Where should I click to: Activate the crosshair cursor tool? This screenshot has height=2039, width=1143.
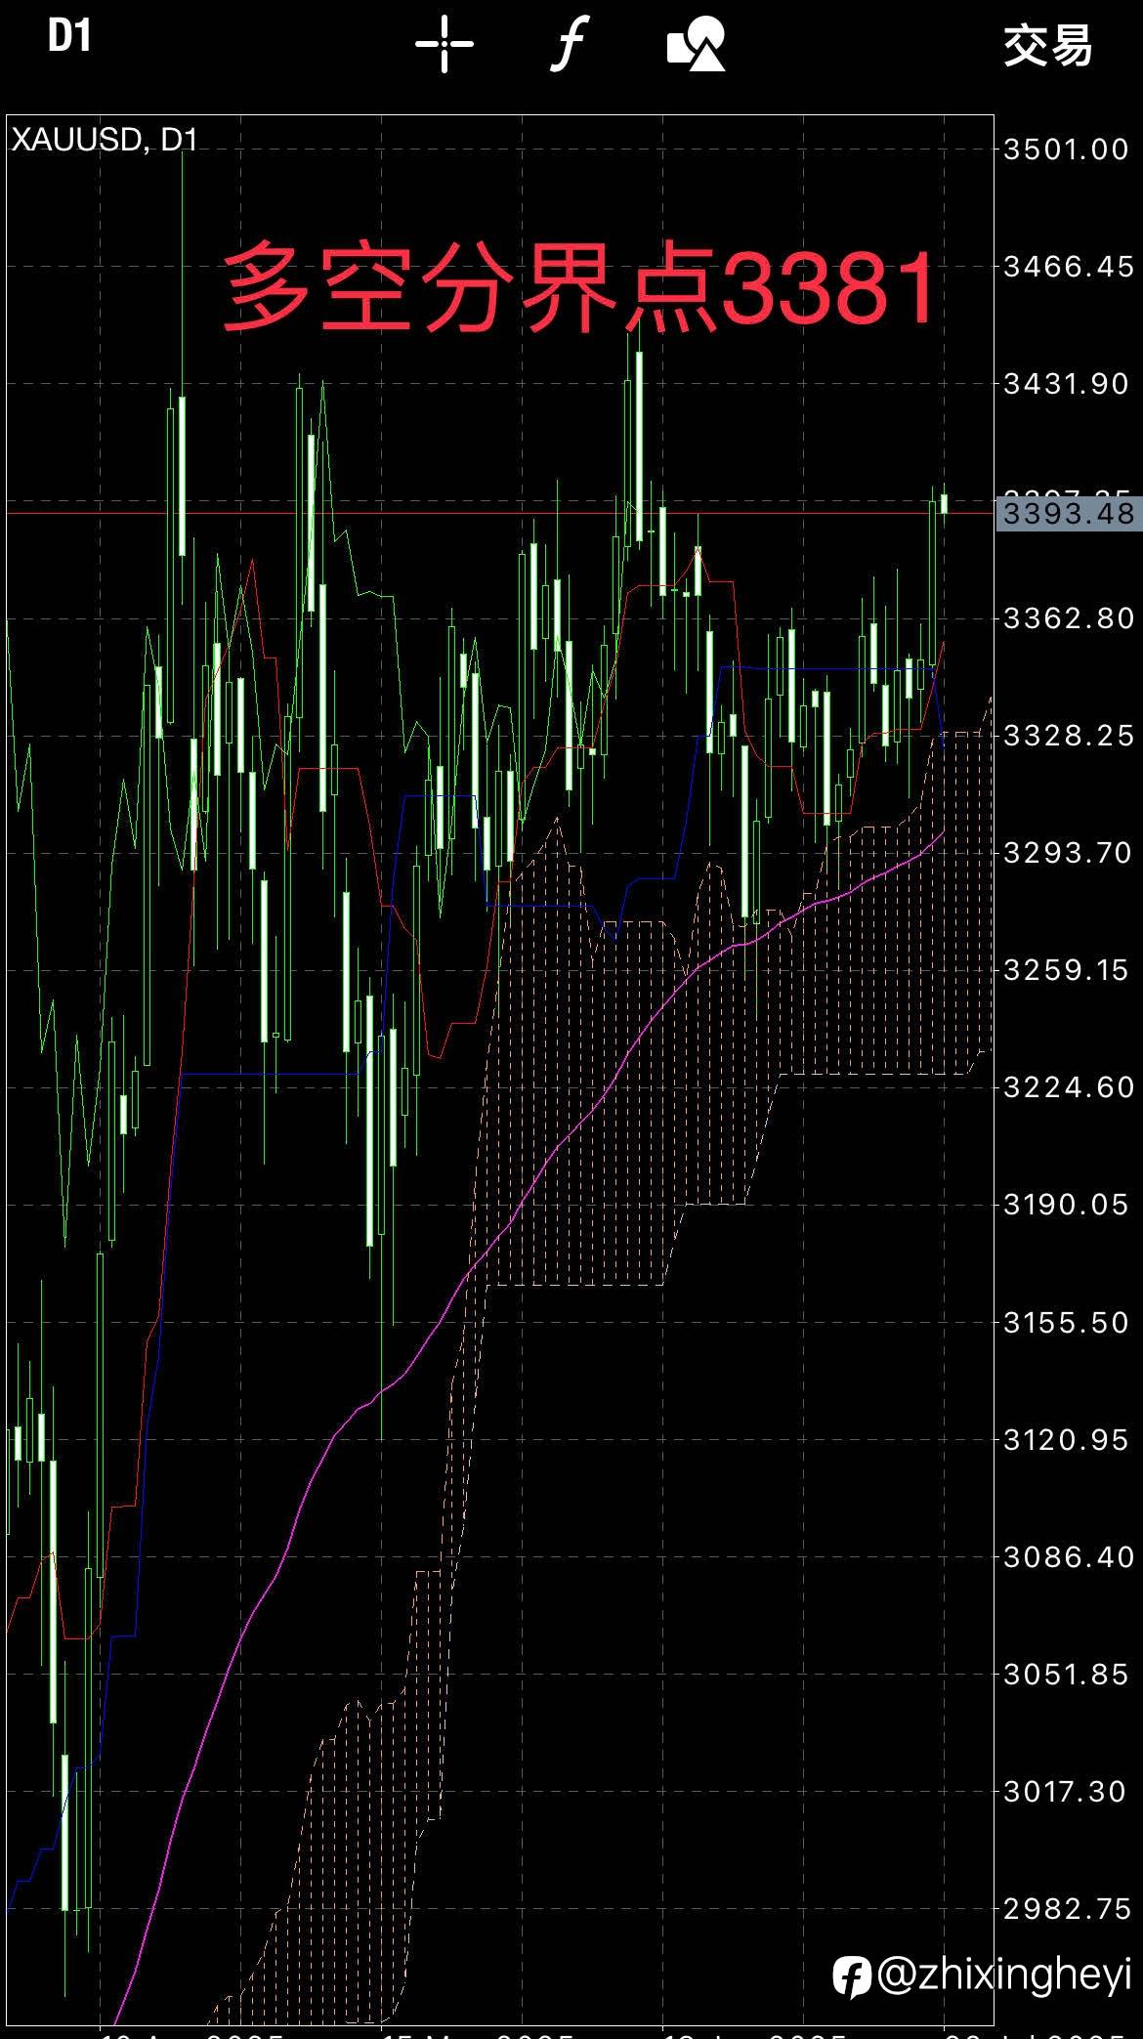pyautogui.click(x=444, y=44)
